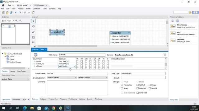
Task: Toggle the grid display toolbar icon
Action: pos(25,12)
